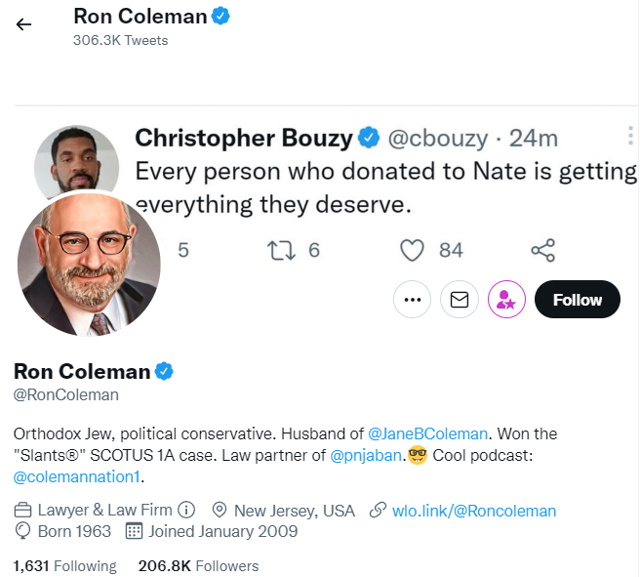
Task: View the 1,631 Following list
Action: 65,566
